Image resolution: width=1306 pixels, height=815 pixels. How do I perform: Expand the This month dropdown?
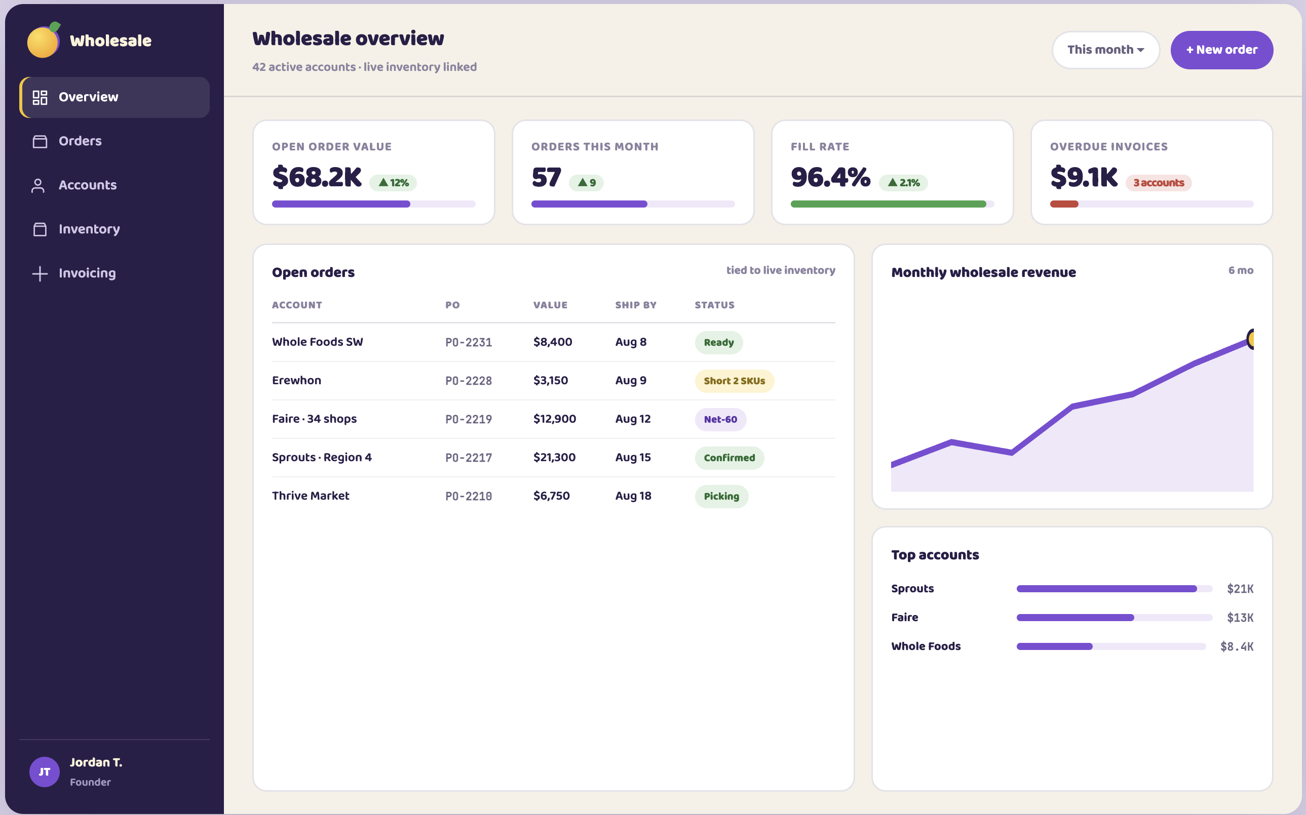(1105, 50)
